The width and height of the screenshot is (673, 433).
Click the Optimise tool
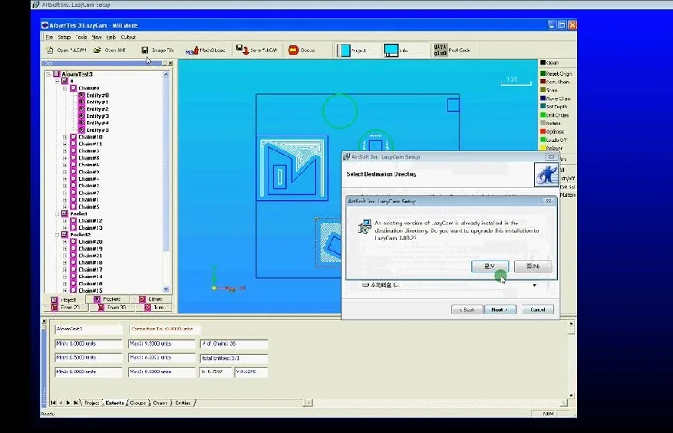click(553, 131)
